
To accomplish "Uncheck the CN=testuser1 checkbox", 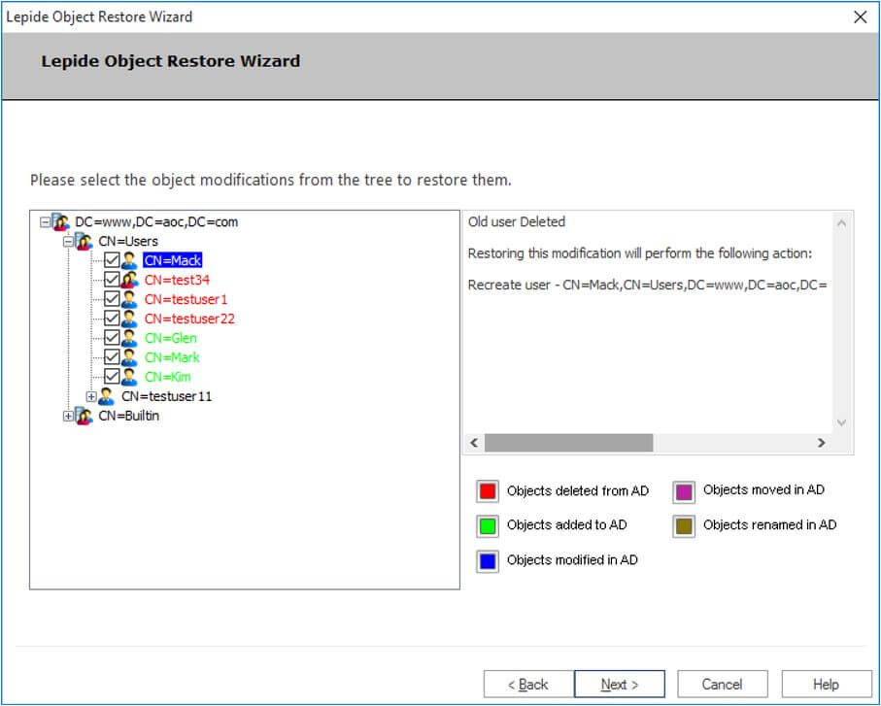I will (112, 299).
